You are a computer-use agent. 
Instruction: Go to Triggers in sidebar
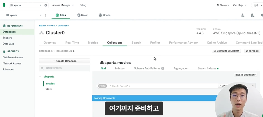pos(7,38)
